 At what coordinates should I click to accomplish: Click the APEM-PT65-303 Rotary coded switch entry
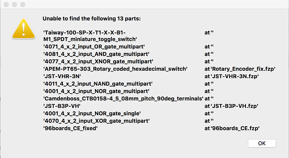pyautogui.click(x=115, y=69)
